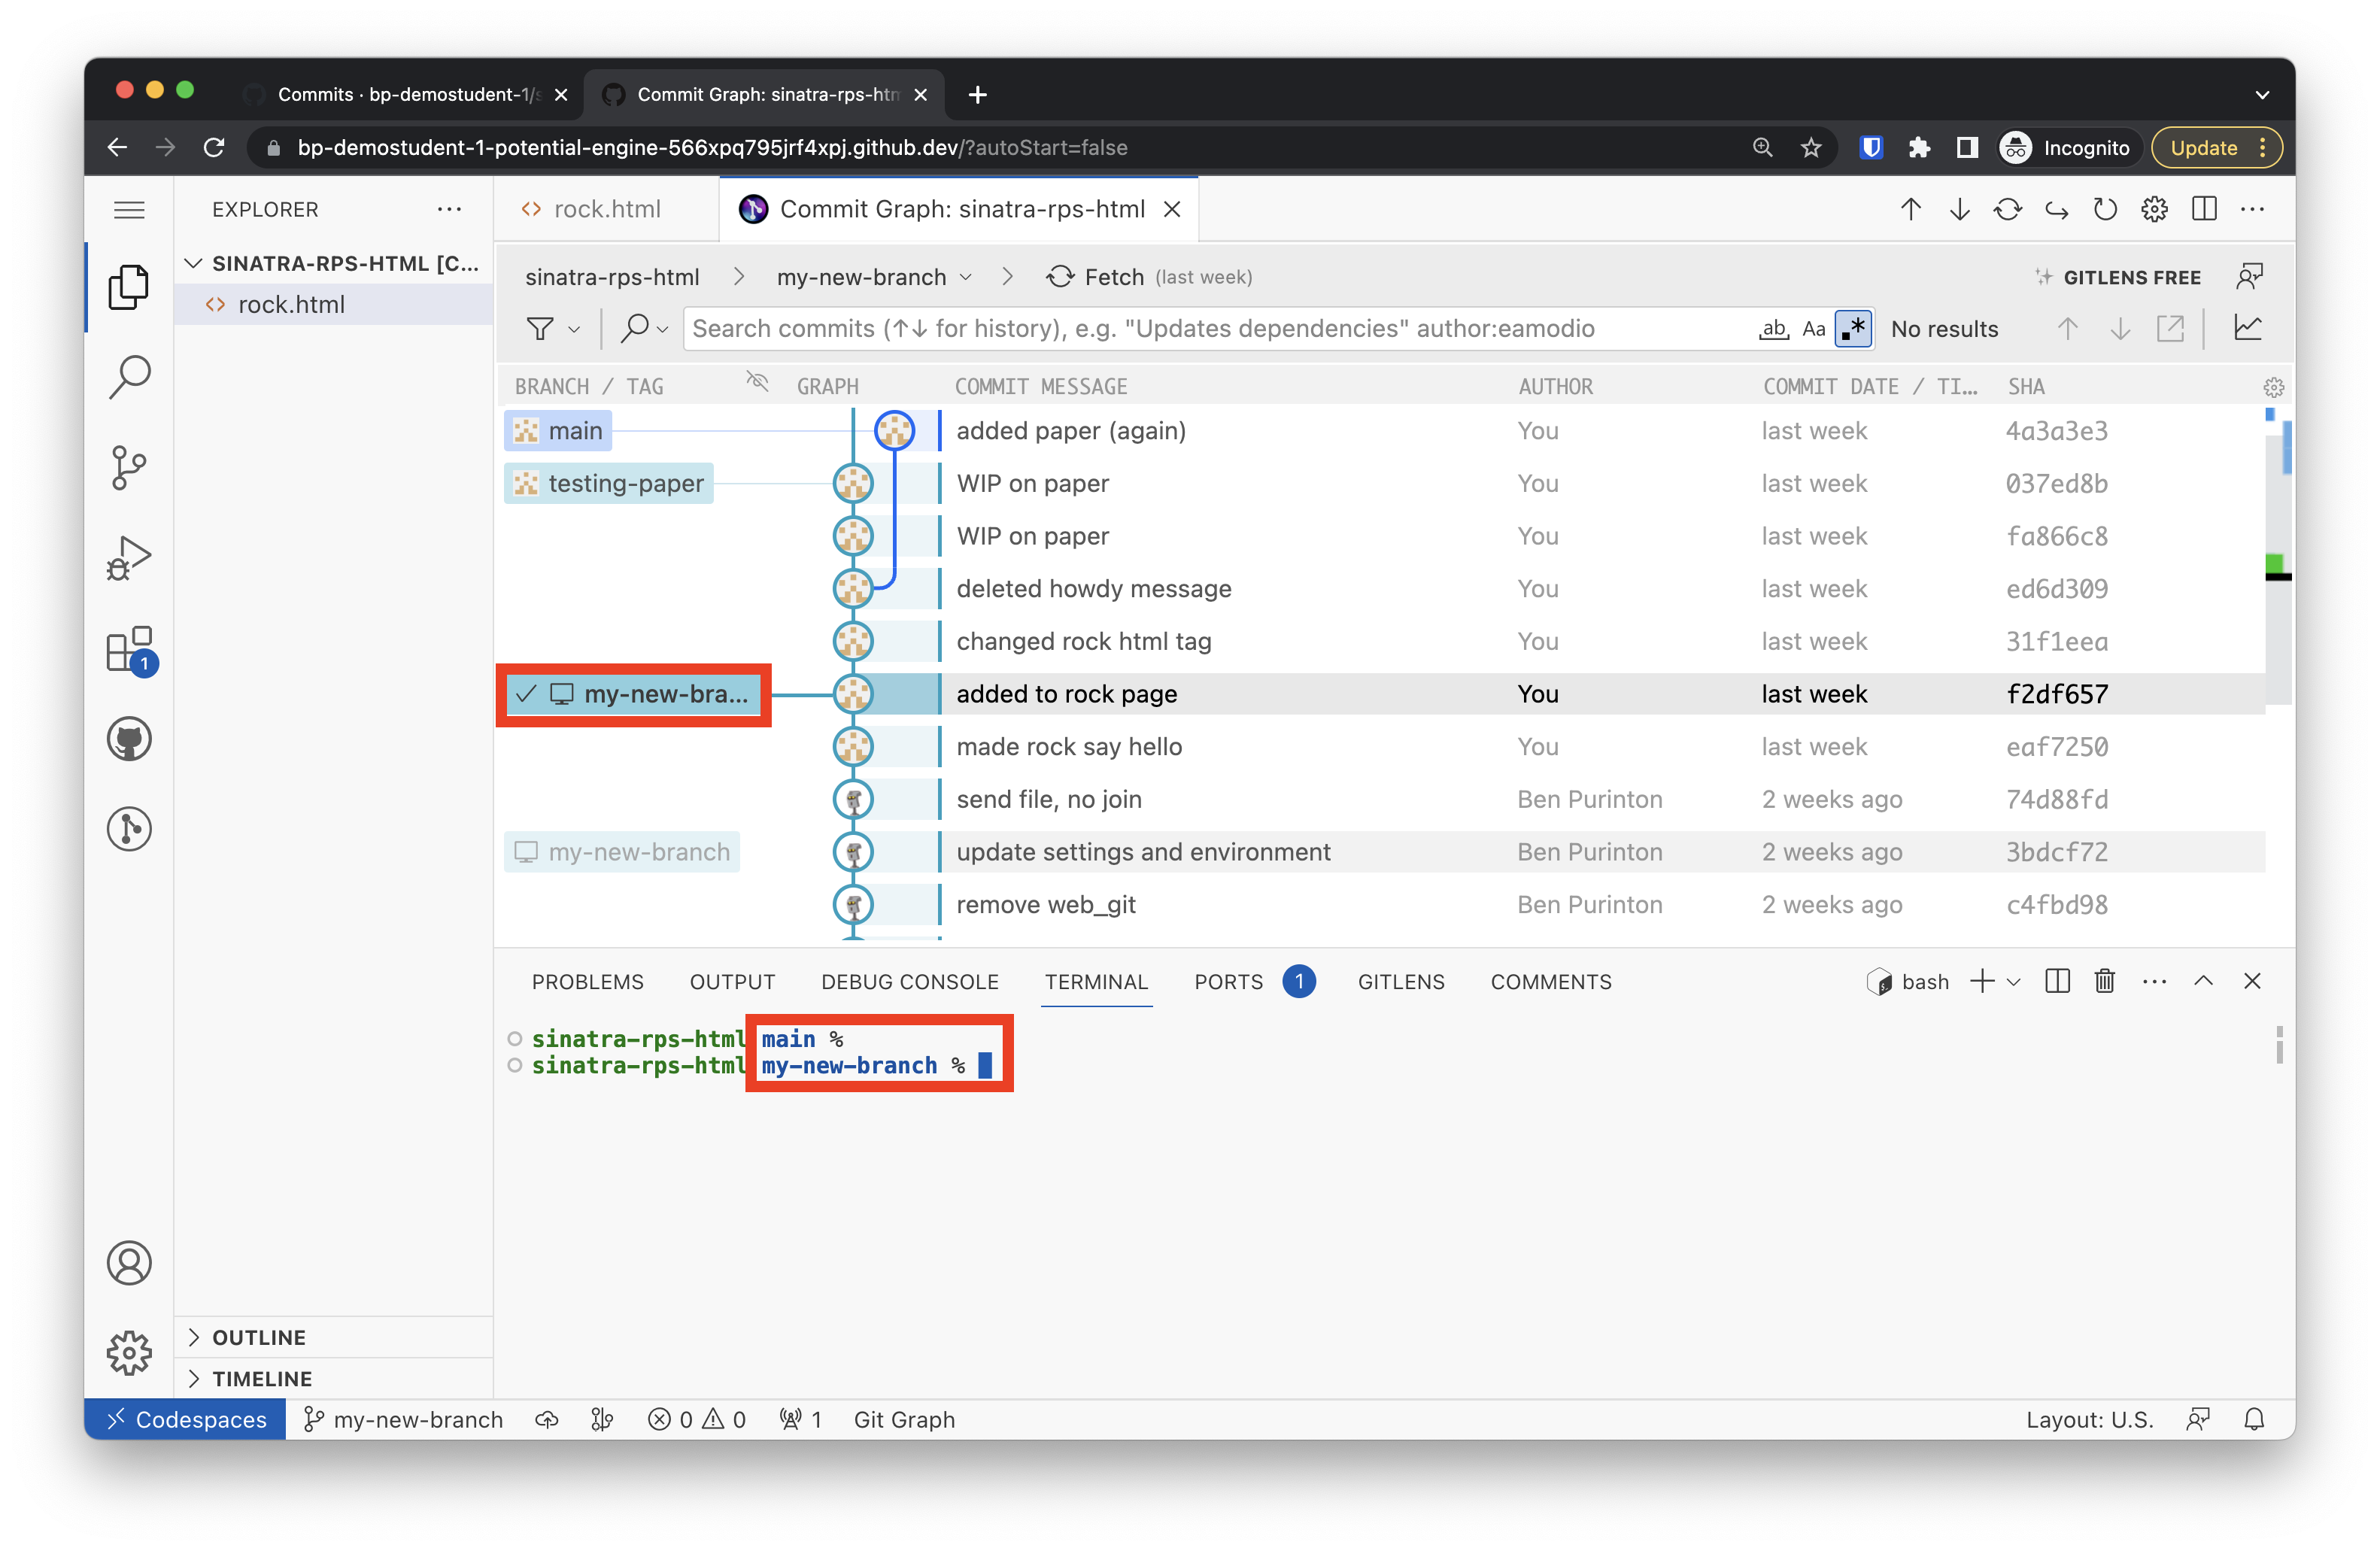2380x1551 pixels.
Task: Click the Refresh icon in editor toolbar
Action: 2105,209
